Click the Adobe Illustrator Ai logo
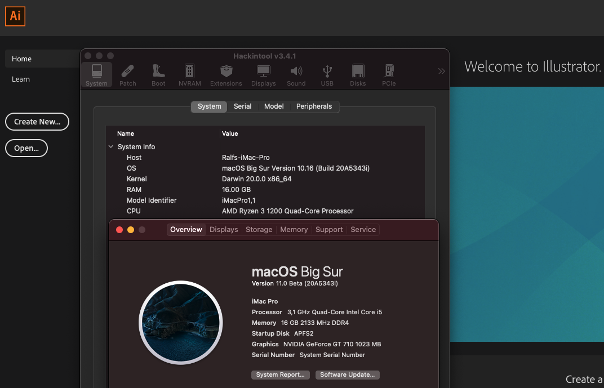604x388 pixels. coord(15,16)
